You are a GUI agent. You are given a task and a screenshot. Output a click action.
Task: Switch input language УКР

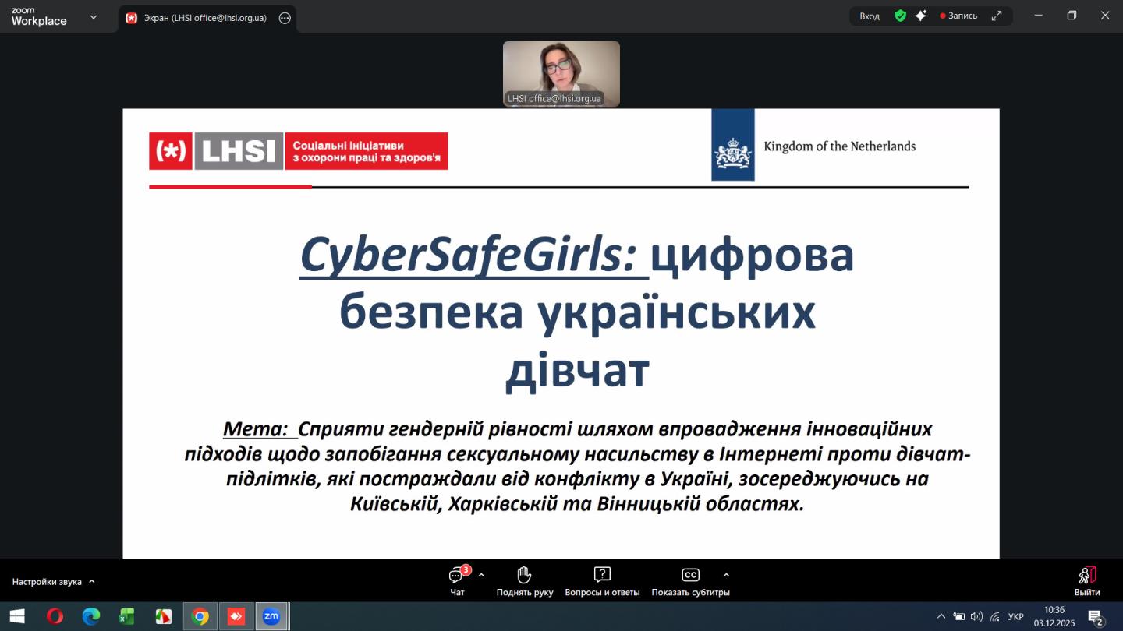[x=1016, y=616]
